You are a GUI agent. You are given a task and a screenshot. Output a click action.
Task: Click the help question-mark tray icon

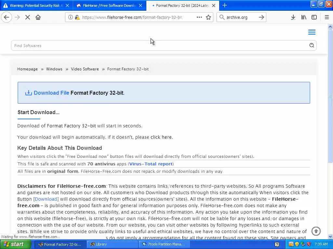point(277,244)
